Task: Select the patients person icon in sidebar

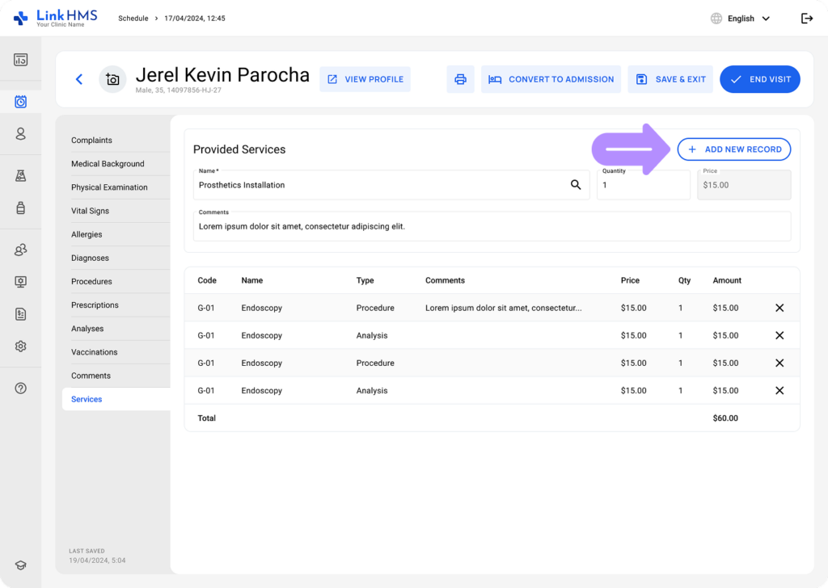Action: (20, 132)
